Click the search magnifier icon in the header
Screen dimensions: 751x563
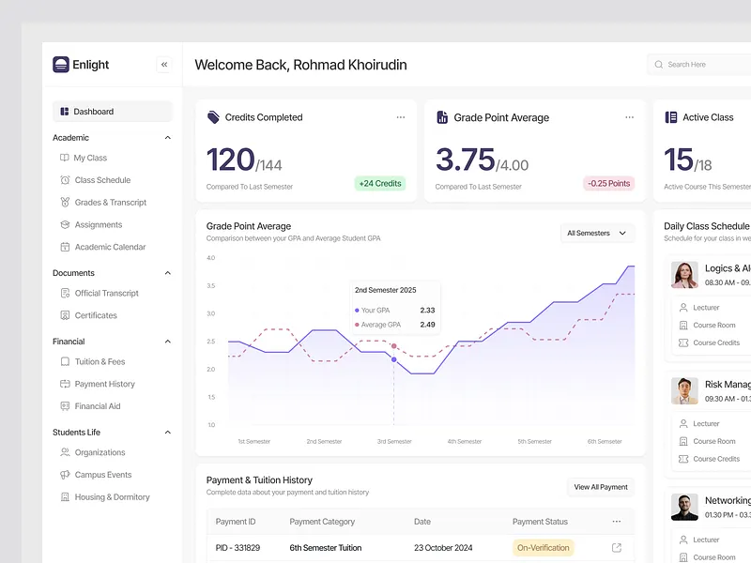pos(659,64)
